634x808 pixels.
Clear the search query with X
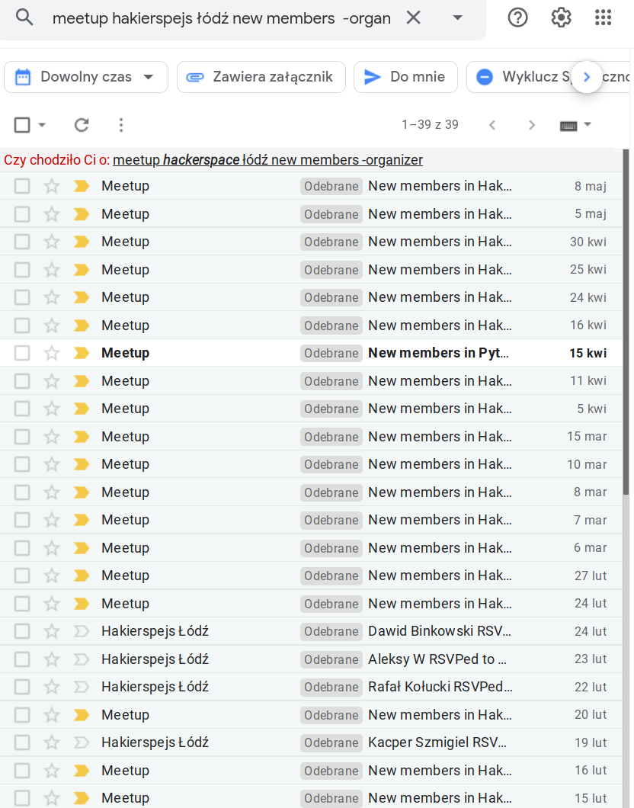coord(413,18)
